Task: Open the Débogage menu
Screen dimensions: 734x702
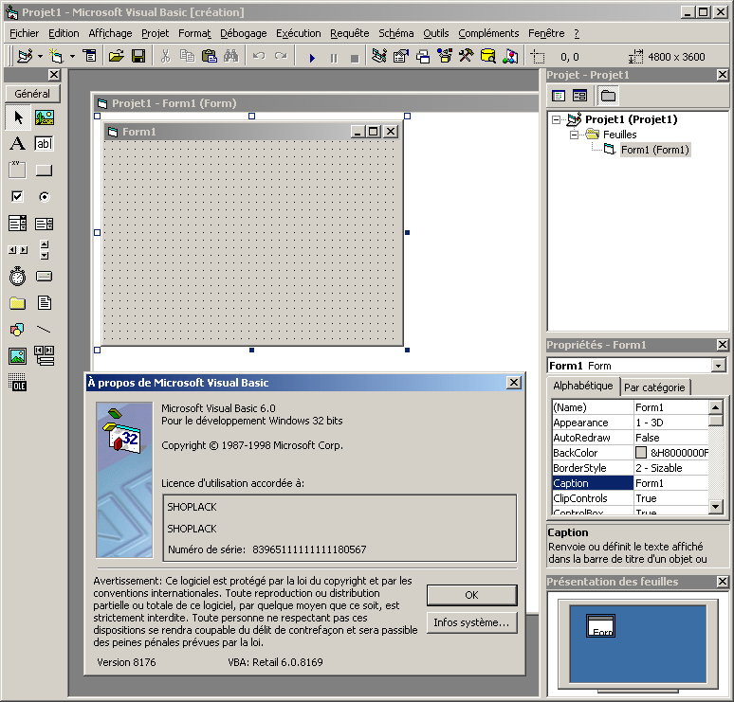Action: (x=244, y=33)
